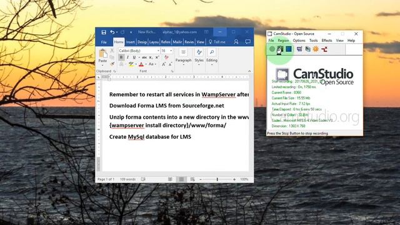Screen dimensions: 400x225
Task: Click the zoom out minus button
Action: 201,179
